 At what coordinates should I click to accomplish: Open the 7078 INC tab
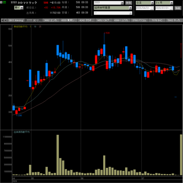click(157, 20)
